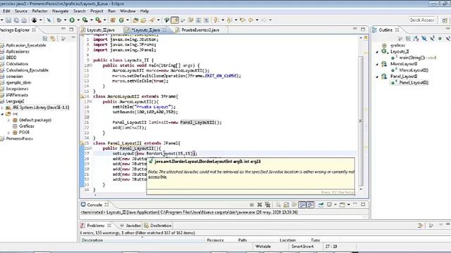This screenshot has height=253, width=451.
Task: Switch to the Declaration tab
Action: tap(158, 226)
